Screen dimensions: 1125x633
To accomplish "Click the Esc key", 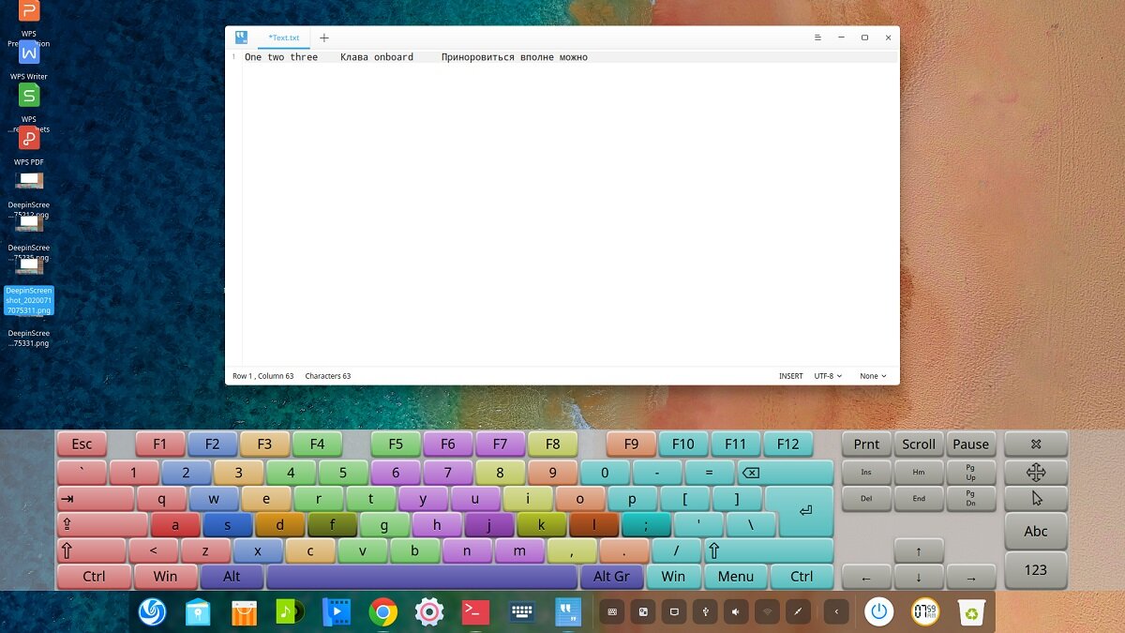I will [x=82, y=445].
